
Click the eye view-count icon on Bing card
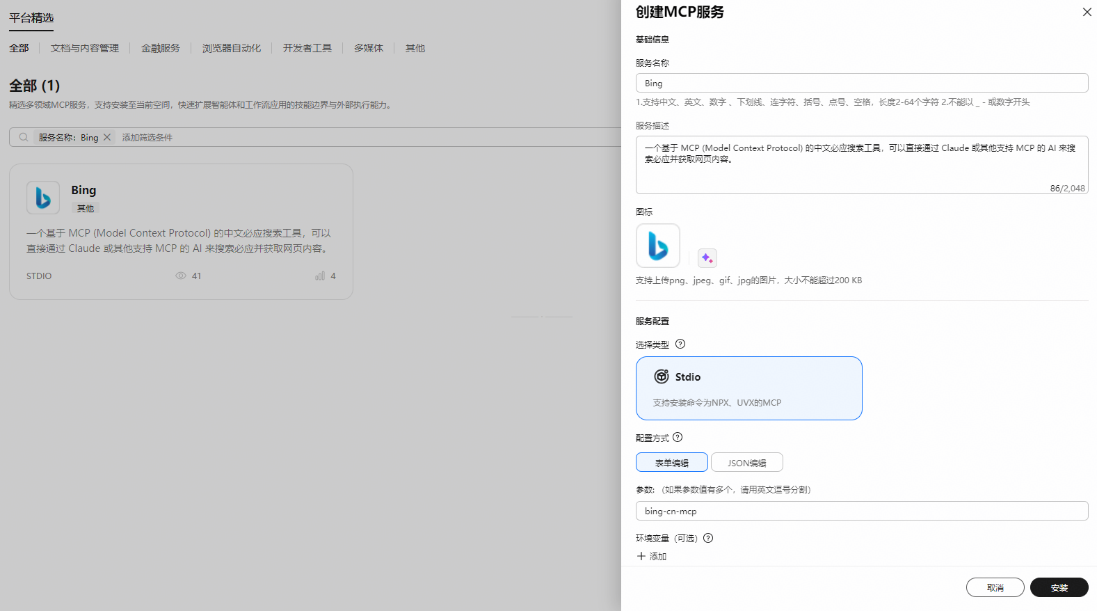[181, 276]
